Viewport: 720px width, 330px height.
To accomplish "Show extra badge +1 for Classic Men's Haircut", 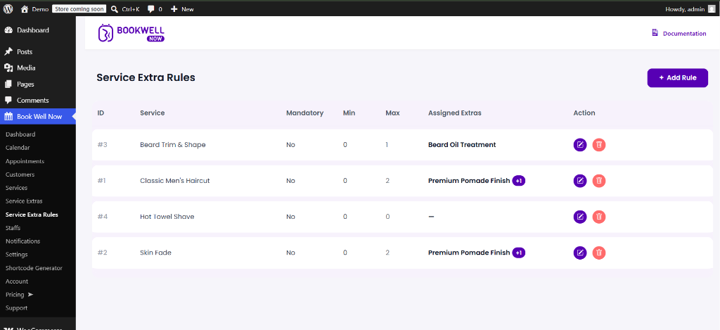I will coord(518,181).
